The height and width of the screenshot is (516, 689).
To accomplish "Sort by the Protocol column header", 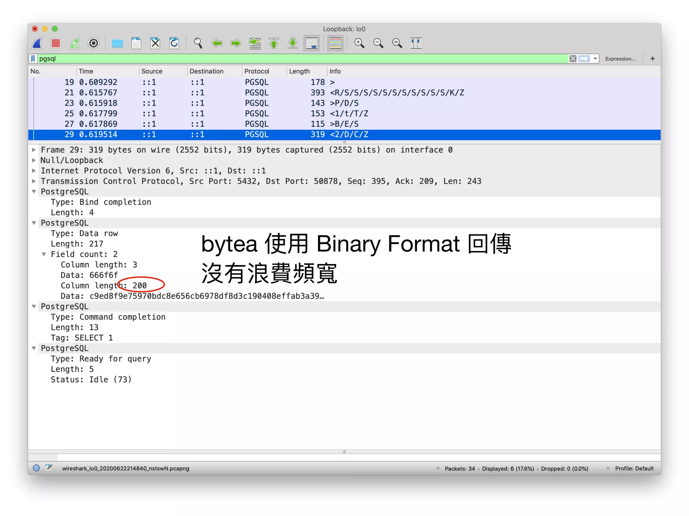I will pyautogui.click(x=264, y=71).
